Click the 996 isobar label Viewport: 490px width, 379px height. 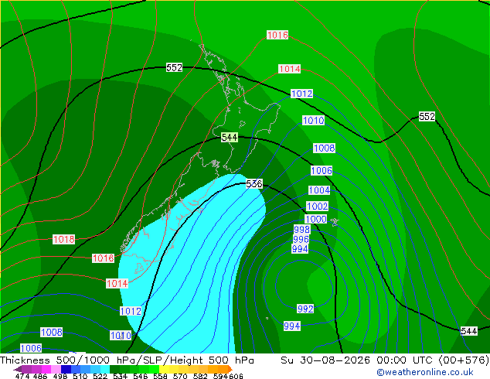pos(301,239)
